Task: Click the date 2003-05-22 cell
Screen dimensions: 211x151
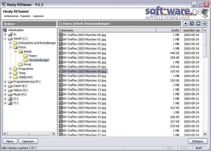Action: 191,90
